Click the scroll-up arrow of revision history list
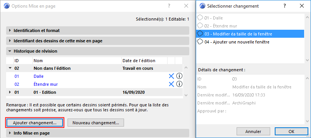Image resolution: width=311 pixels, height=138 pixels. tap(186, 67)
